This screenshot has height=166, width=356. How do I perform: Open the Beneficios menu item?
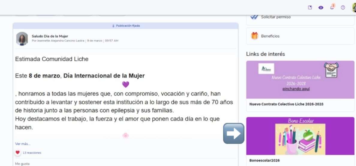[270, 36]
